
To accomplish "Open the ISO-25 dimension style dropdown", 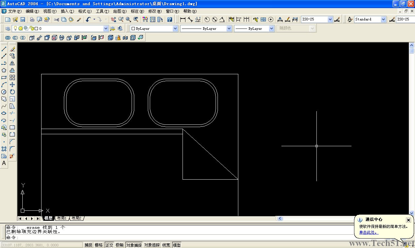I will click(330, 19).
